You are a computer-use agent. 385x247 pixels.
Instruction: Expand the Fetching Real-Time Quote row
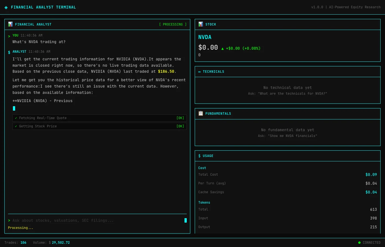(99, 118)
